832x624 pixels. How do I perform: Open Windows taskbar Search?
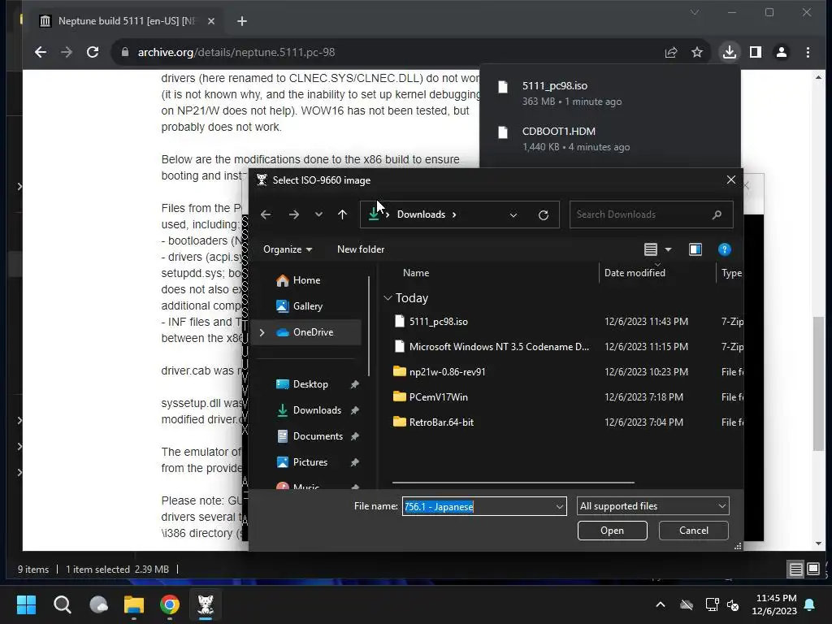click(62, 604)
